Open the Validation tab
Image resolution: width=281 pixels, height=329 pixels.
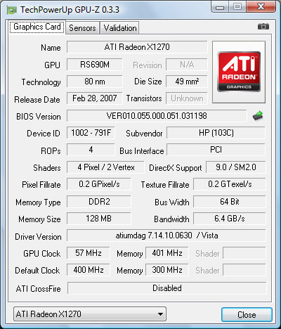point(120,28)
